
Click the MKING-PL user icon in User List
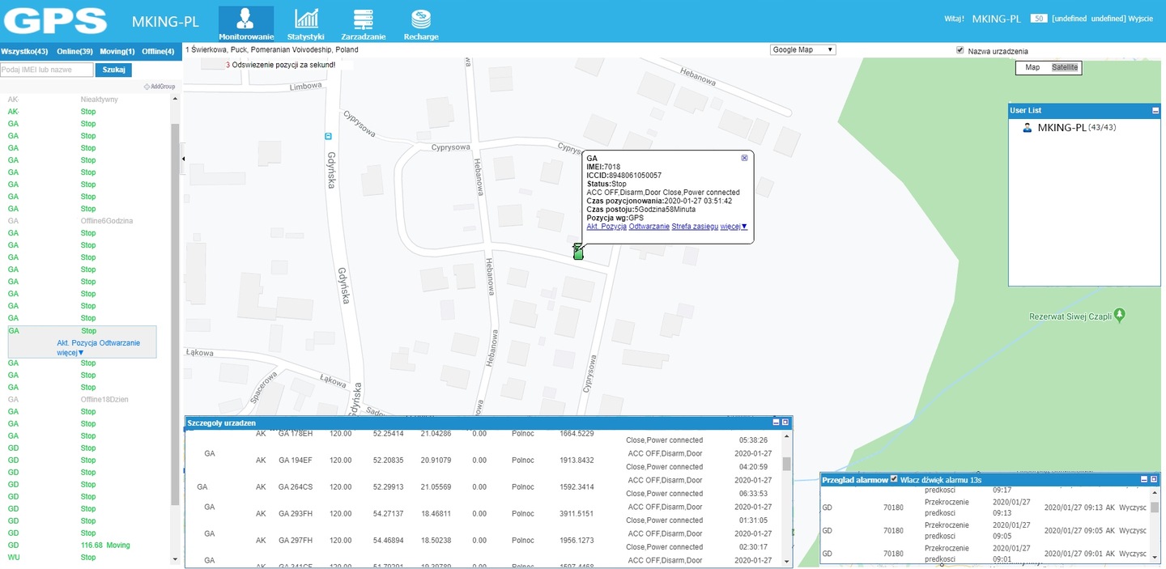(x=1028, y=128)
